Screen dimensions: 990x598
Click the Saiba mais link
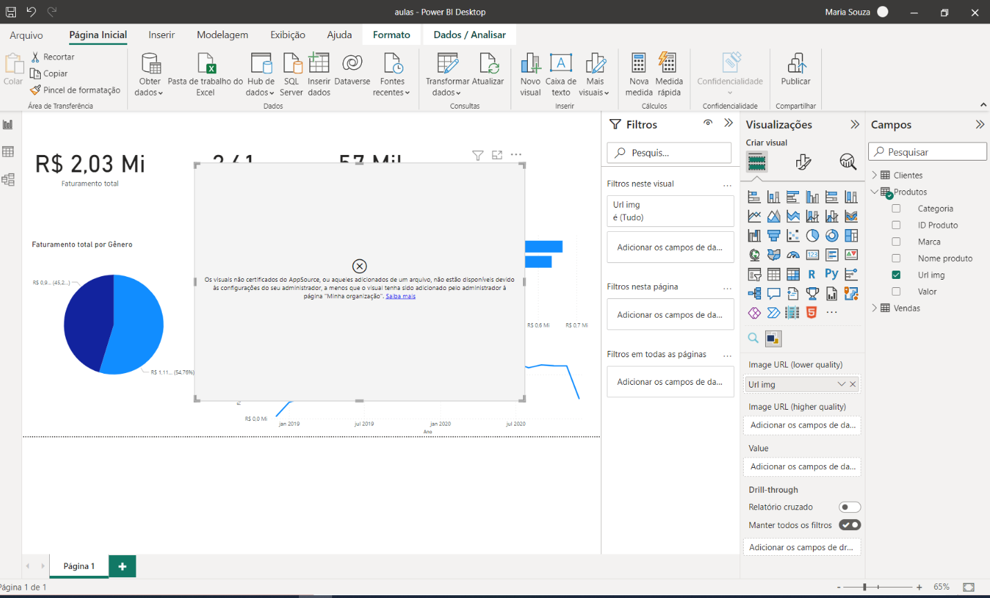click(401, 296)
